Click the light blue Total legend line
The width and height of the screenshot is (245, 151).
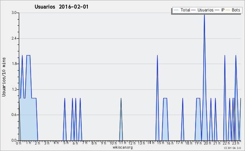pos(176,10)
